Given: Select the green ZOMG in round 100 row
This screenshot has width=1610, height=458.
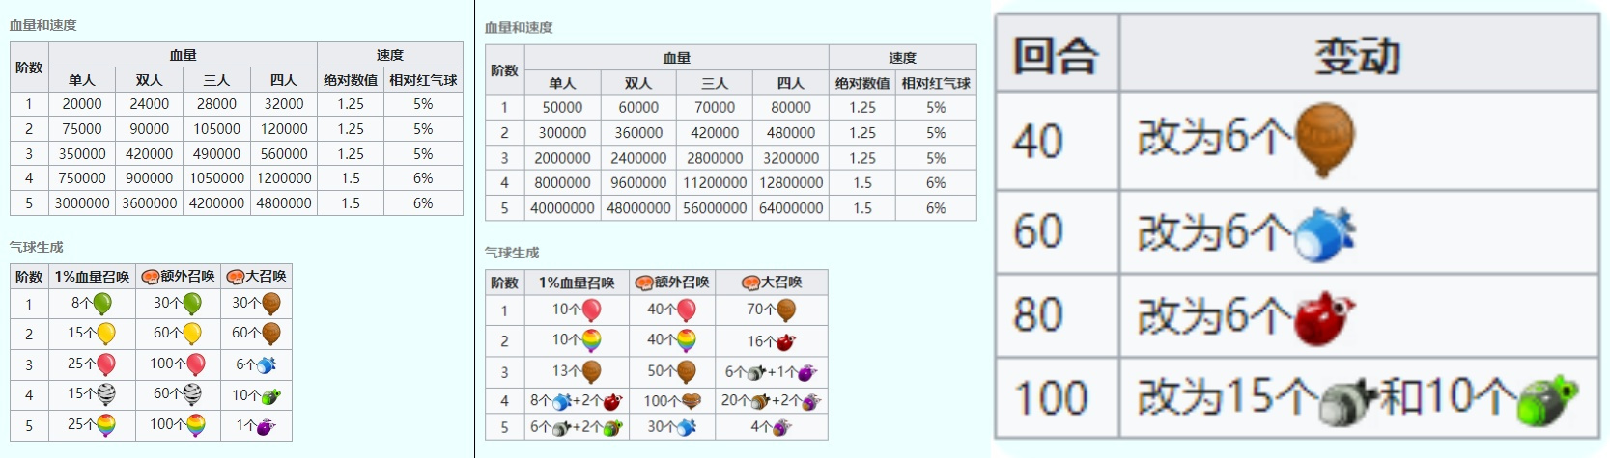Looking at the screenshot, I should coord(1547,400).
